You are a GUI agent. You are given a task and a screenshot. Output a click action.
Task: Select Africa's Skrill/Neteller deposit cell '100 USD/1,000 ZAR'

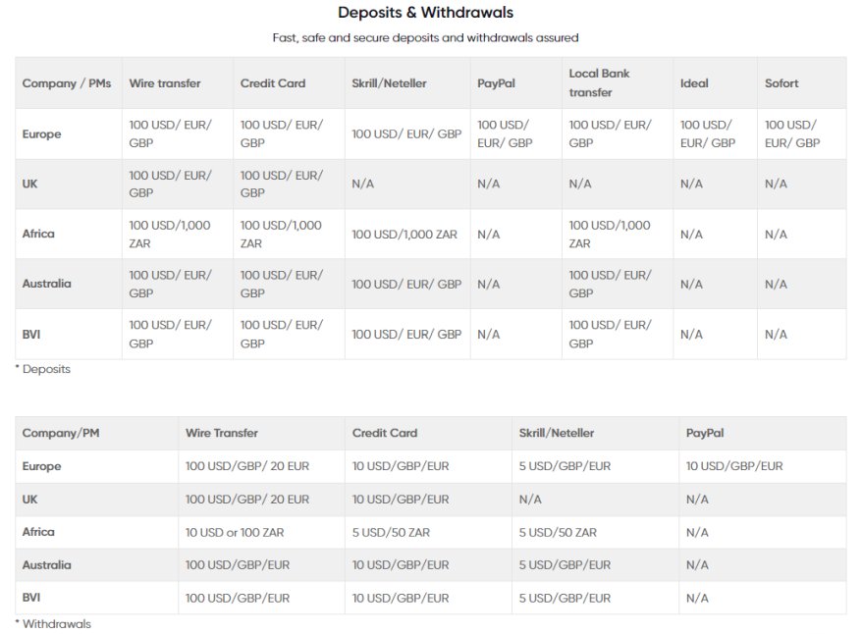404,235
